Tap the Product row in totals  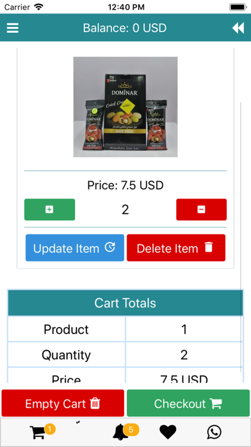pos(125,329)
